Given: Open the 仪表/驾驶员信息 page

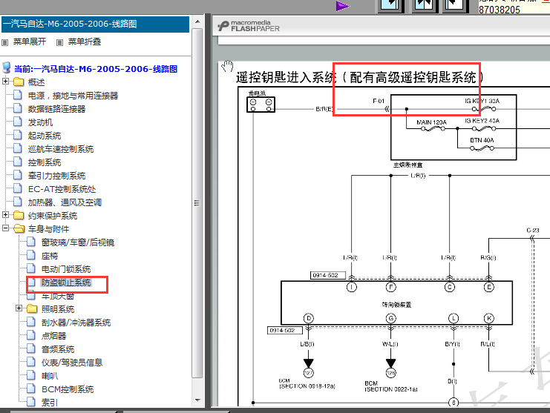Looking at the screenshot, I should tap(71, 363).
